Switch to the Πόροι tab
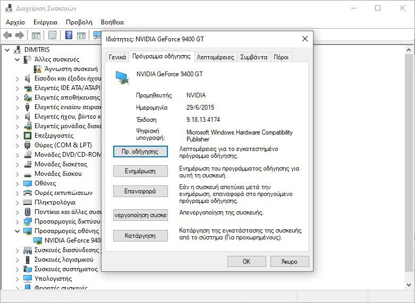Screen dimensions: 415x303 tap(281, 57)
